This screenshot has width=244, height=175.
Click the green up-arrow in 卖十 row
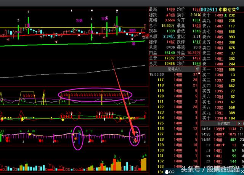pyautogui.click(x=225, y=15)
